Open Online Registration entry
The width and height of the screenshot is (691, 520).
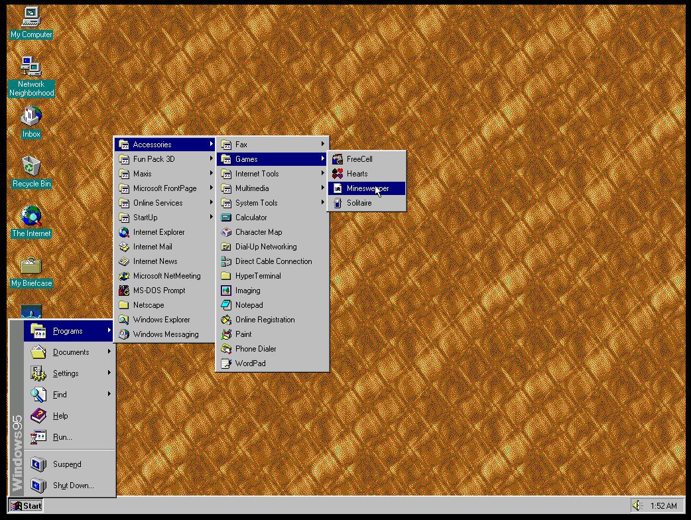[272, 320]
